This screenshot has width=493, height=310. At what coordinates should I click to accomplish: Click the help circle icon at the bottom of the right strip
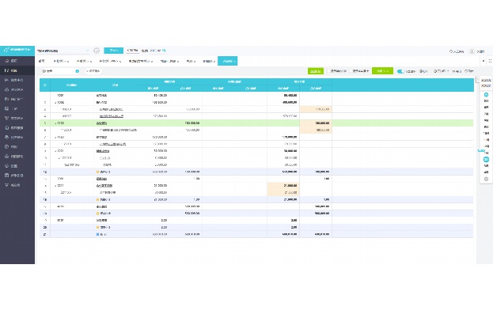pos(486,179)
